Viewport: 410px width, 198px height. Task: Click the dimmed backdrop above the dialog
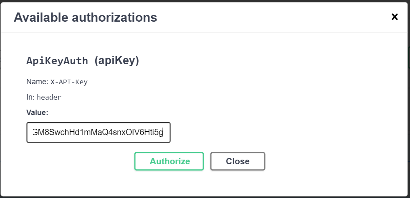[205, 1]
